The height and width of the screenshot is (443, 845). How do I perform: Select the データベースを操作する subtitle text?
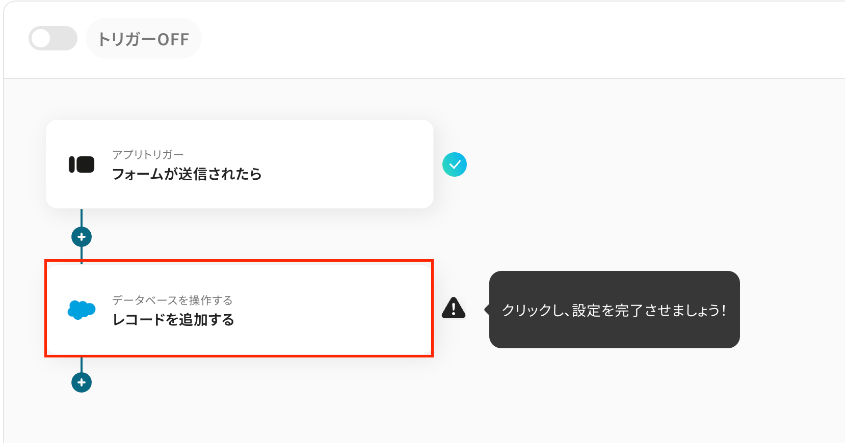[x=172, y=300]
